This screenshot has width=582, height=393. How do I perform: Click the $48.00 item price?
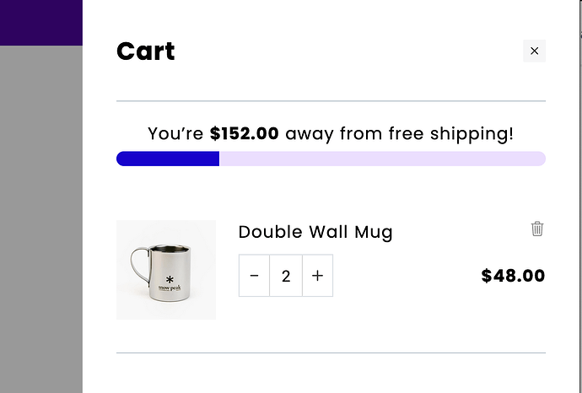click(513, 276)
